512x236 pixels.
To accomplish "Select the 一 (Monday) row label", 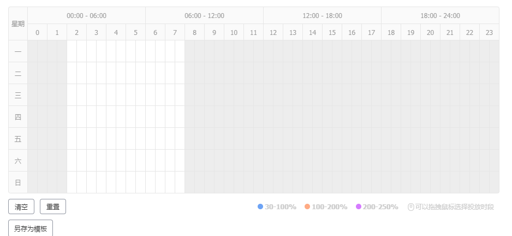I will (x=18, y=51).
